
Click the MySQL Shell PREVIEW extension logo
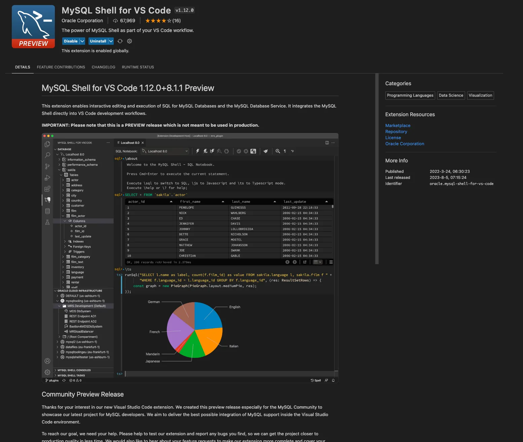click(x=33, y=27)
